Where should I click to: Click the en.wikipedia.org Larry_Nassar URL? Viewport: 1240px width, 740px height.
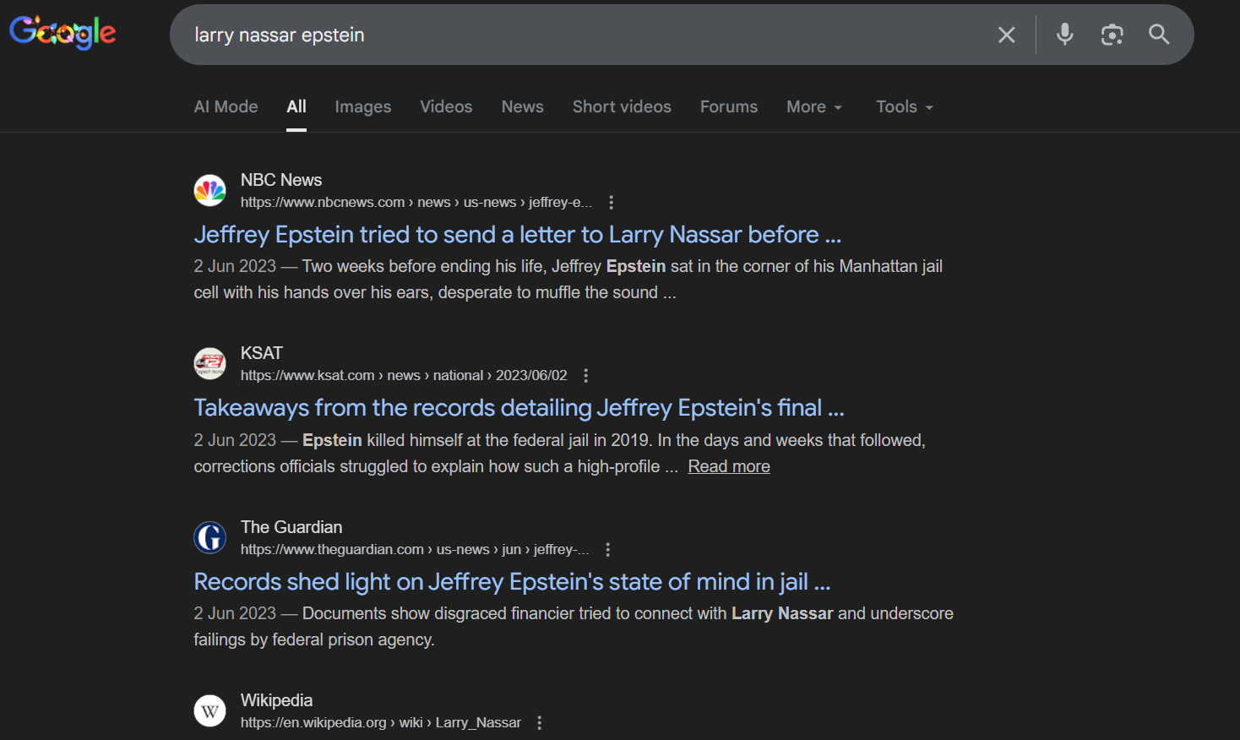pyautogui.click(x=381, y=723)
